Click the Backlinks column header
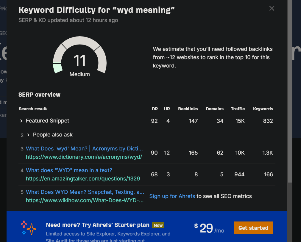This screenshot has width=301, height=242. click(x=188, y=109)
